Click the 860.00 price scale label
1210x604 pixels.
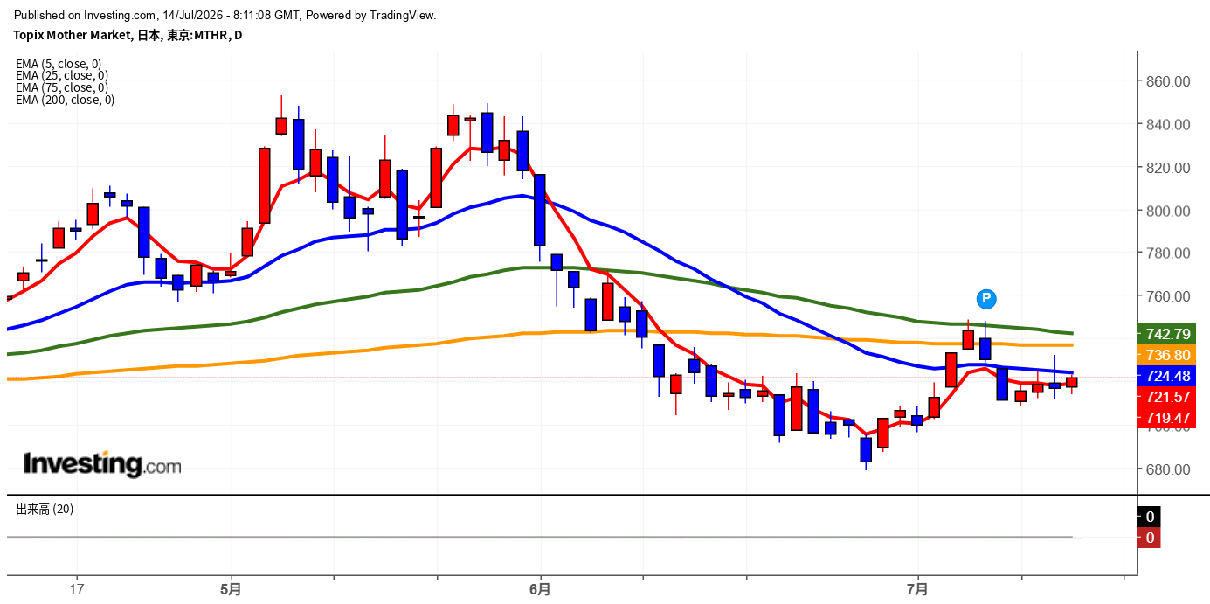tap(1169, 81)
